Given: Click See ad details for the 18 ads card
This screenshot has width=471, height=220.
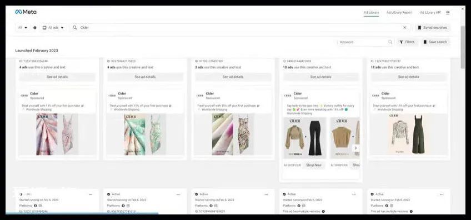Looking at the screenshot, I should [409, 77].
